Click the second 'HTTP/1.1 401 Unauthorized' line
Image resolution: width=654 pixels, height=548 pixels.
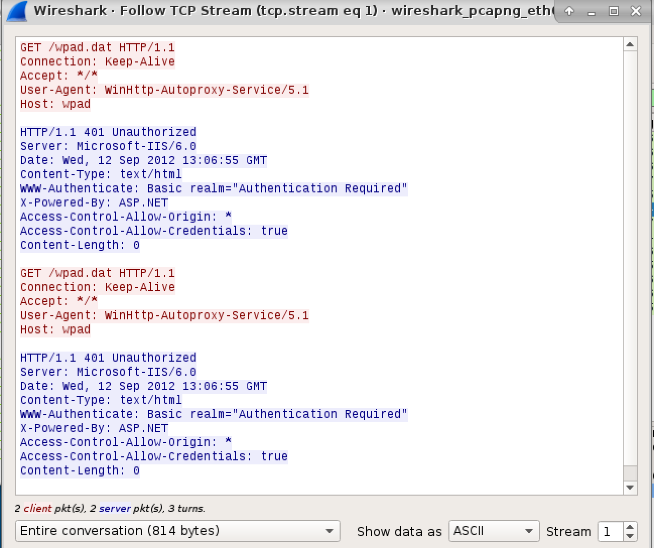pos(108,358)
